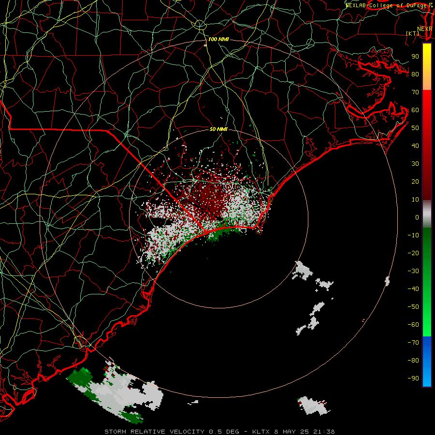Click the -50 value on velocity scale

[x=413, y=307]
